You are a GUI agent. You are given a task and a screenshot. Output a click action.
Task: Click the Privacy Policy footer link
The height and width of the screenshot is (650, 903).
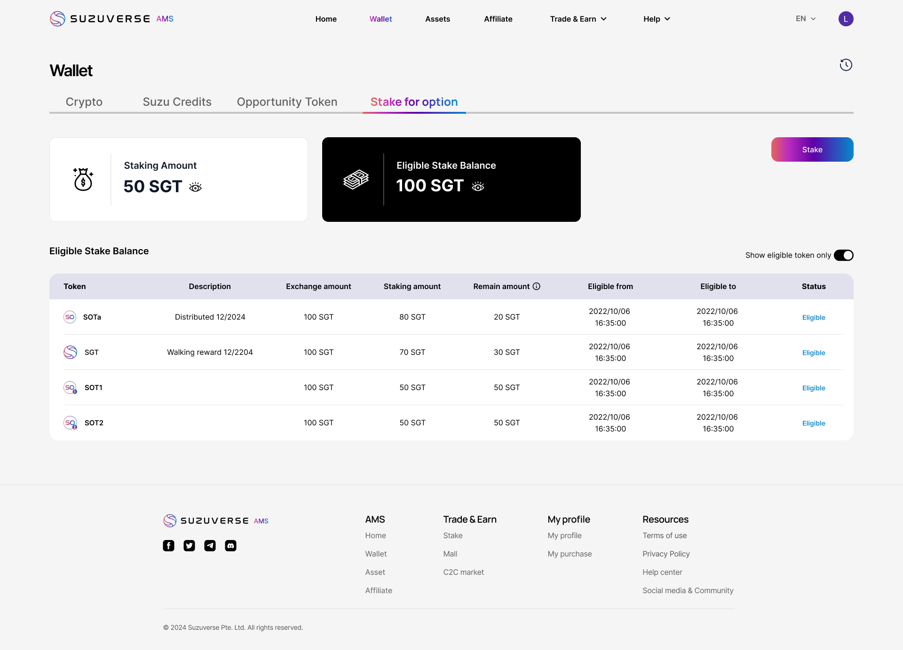tap(666, 554)
